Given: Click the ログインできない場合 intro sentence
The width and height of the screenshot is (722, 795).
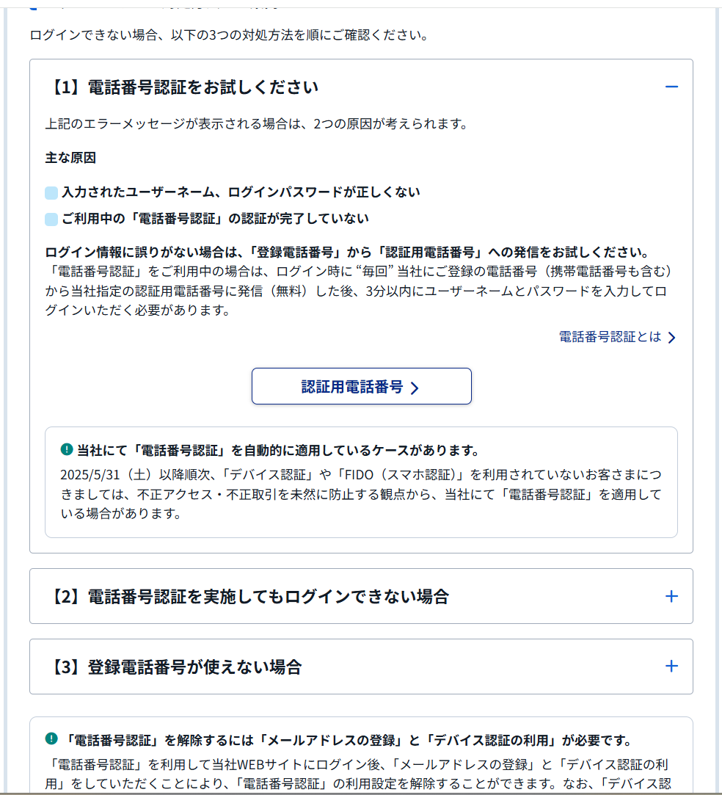Looking at the screenshot, I should pyautogui.click(x=230, y=35).
